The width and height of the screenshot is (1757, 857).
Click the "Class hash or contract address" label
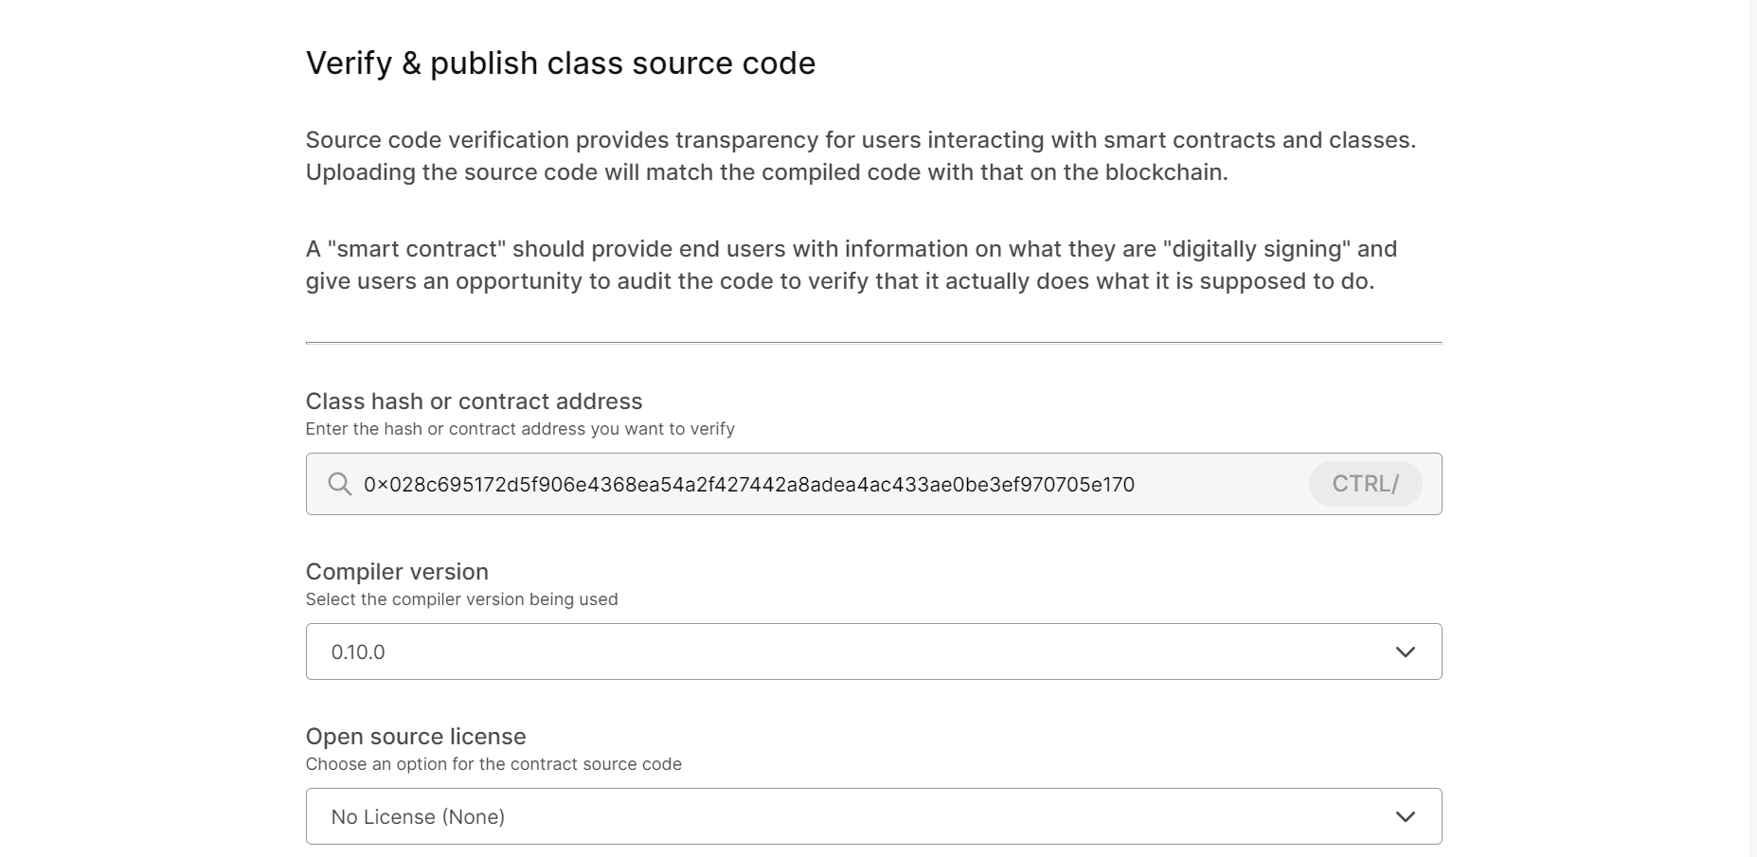point(474,402)
